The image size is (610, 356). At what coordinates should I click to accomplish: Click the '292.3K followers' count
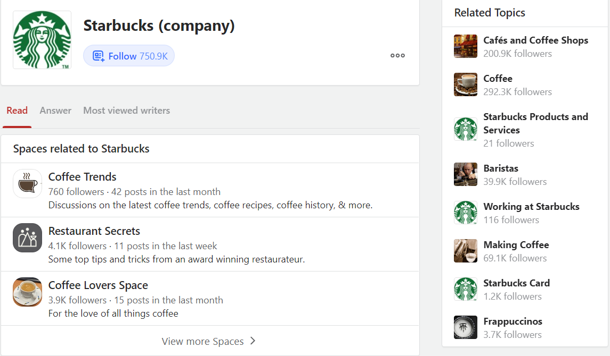tap(517, 92)
